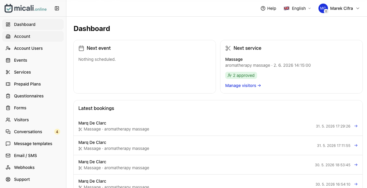Image resolution: width=367 pixels, height=188 pixels.
Task: Click the Webhooks icon in sidebar
Action: click(8, 167)
